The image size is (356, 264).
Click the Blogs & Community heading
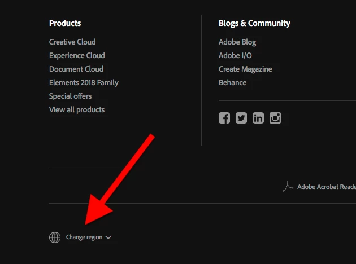click(254, 23)
